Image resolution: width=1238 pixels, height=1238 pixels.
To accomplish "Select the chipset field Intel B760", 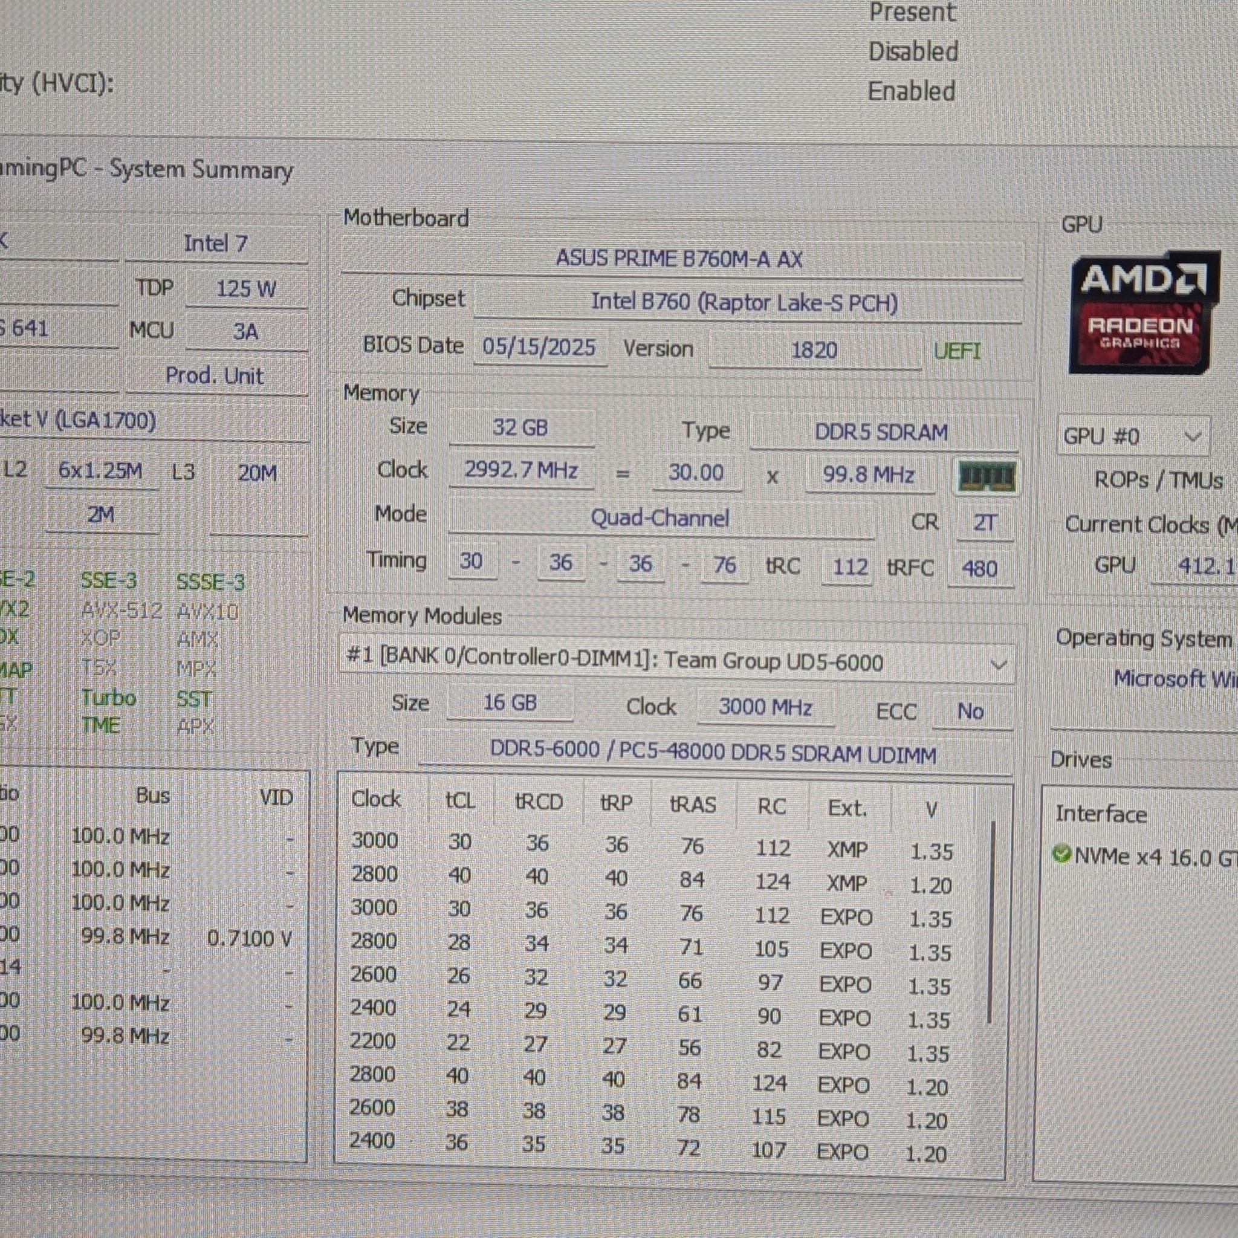I will [747, 302].
